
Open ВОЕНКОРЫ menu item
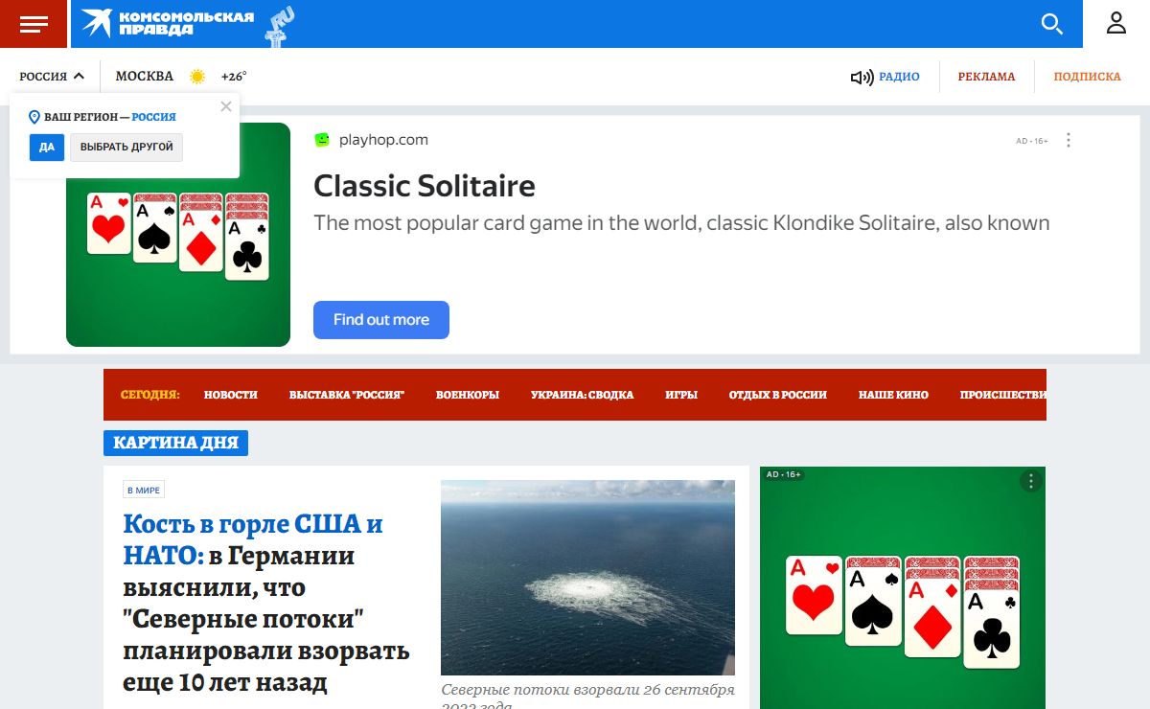pos(468,395)
